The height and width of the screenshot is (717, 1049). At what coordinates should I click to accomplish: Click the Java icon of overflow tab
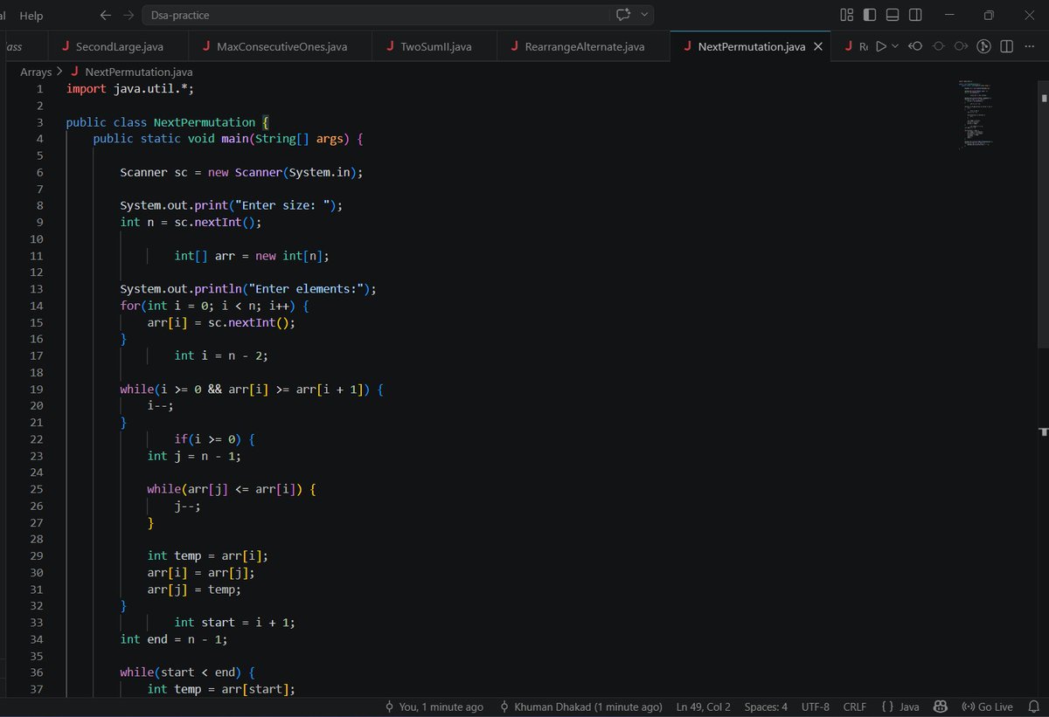pyautogui.click(x=847, y=46)
